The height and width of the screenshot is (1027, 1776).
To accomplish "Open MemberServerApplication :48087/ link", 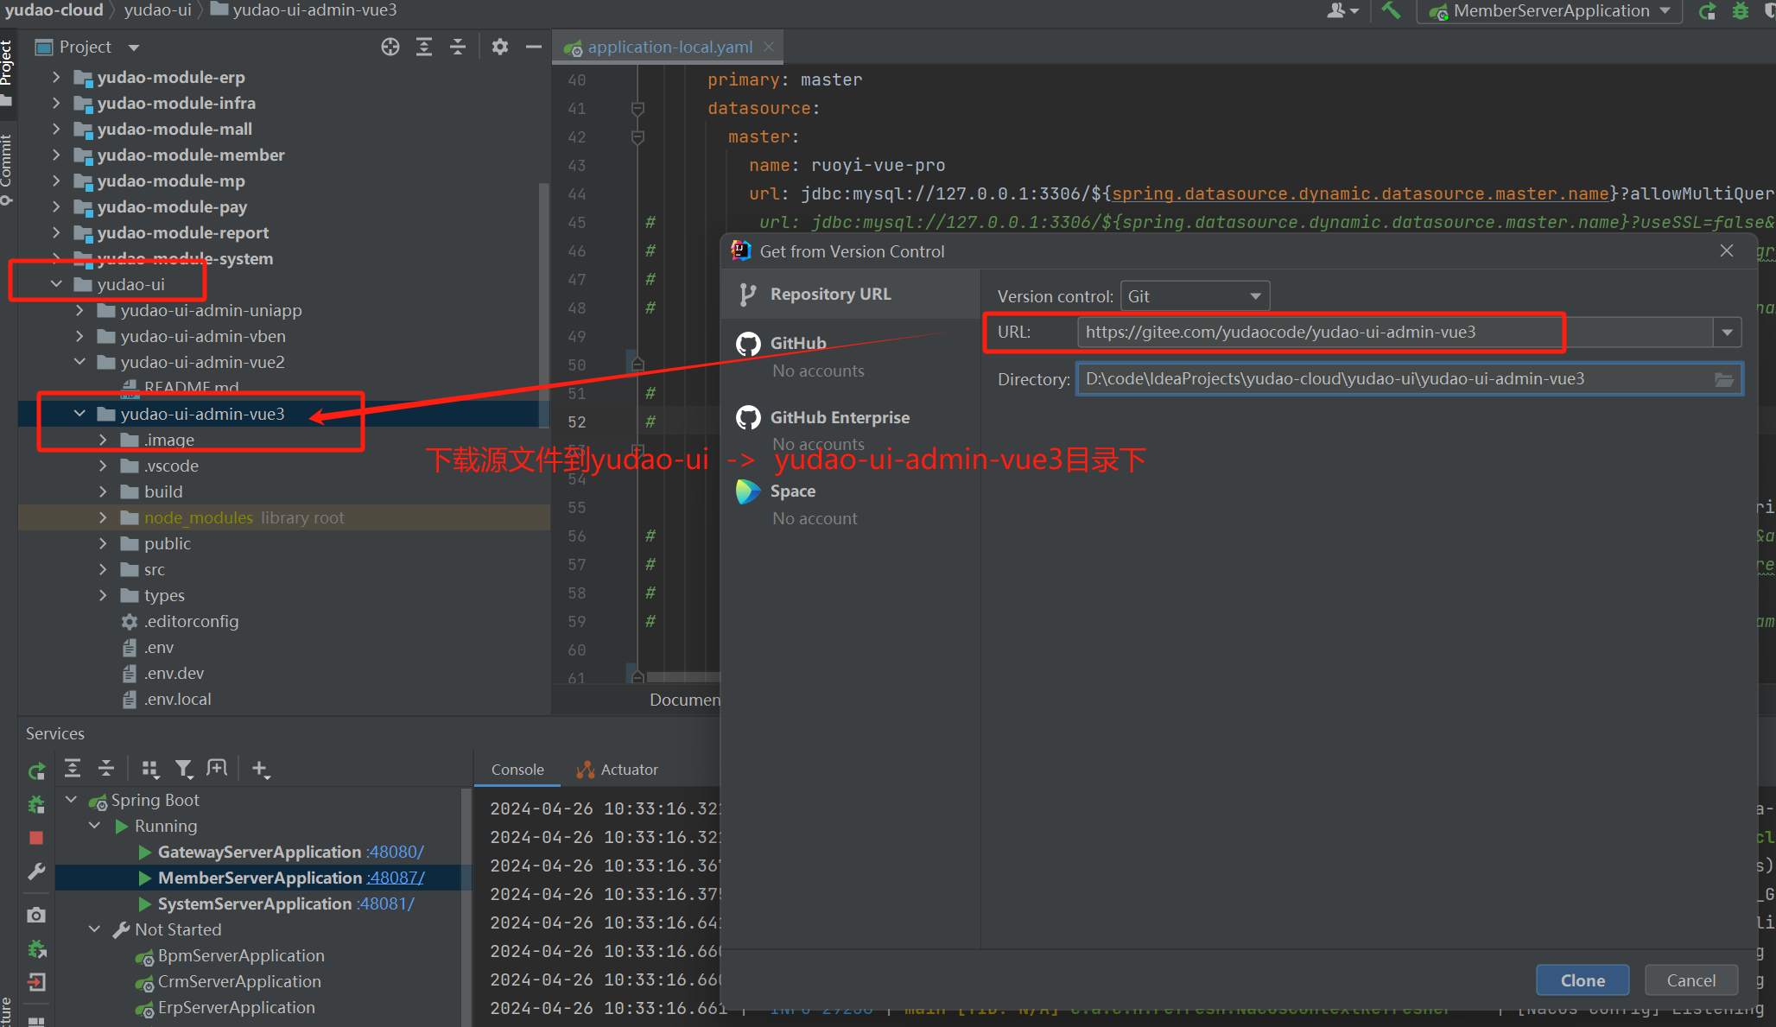I will pos(395,878).
